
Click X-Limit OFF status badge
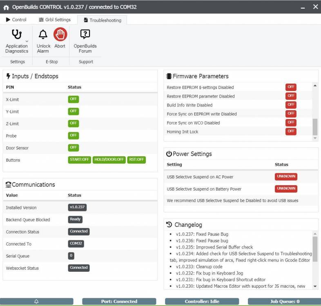coord(73,99)
